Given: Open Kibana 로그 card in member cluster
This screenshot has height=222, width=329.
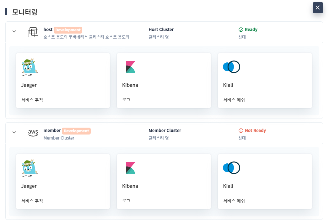Looking at the screenshot, I should (164, 182).
